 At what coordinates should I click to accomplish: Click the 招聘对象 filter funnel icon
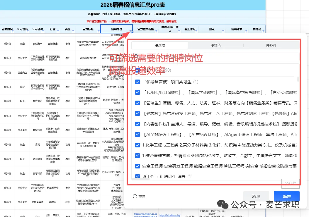[246, 31]
